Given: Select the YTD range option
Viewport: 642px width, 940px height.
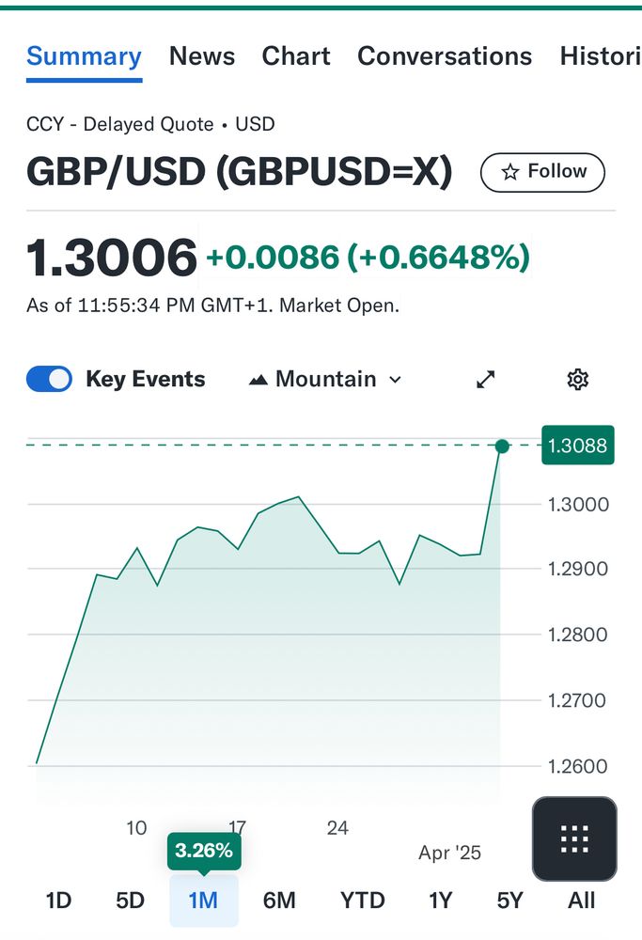Looking at the screenshot, I should [x=364, y=900].
